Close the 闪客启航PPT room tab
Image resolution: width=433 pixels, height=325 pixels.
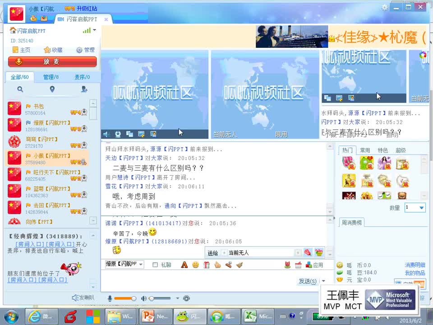pos(106,19)
